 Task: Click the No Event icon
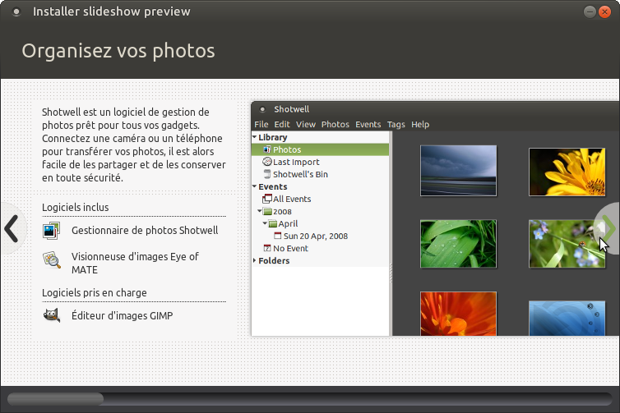click(x=267, y=248)
